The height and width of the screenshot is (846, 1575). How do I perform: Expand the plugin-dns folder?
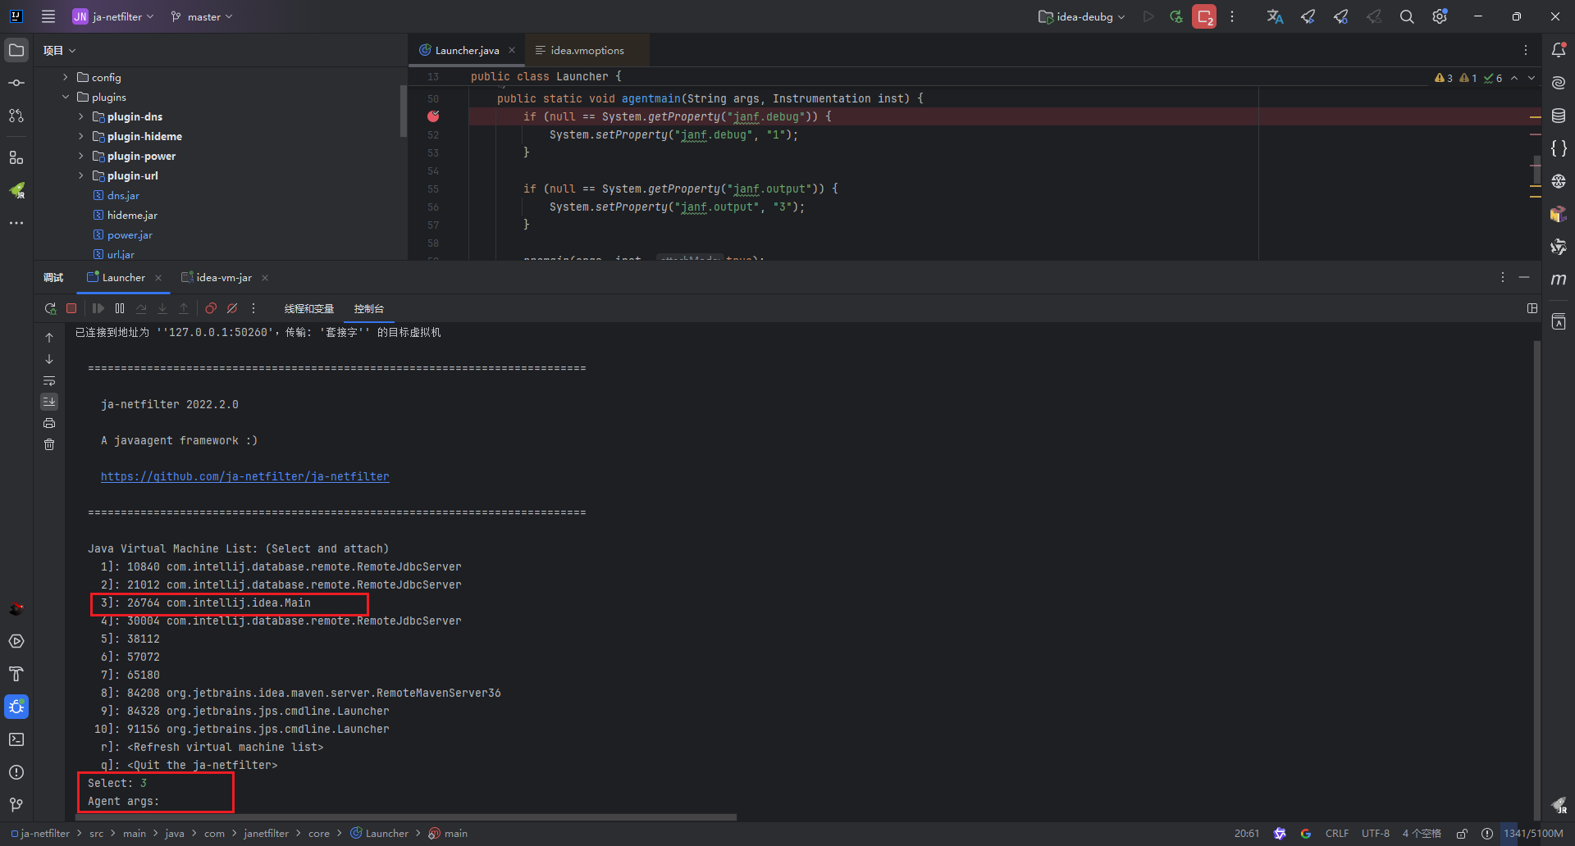(81, 116)
